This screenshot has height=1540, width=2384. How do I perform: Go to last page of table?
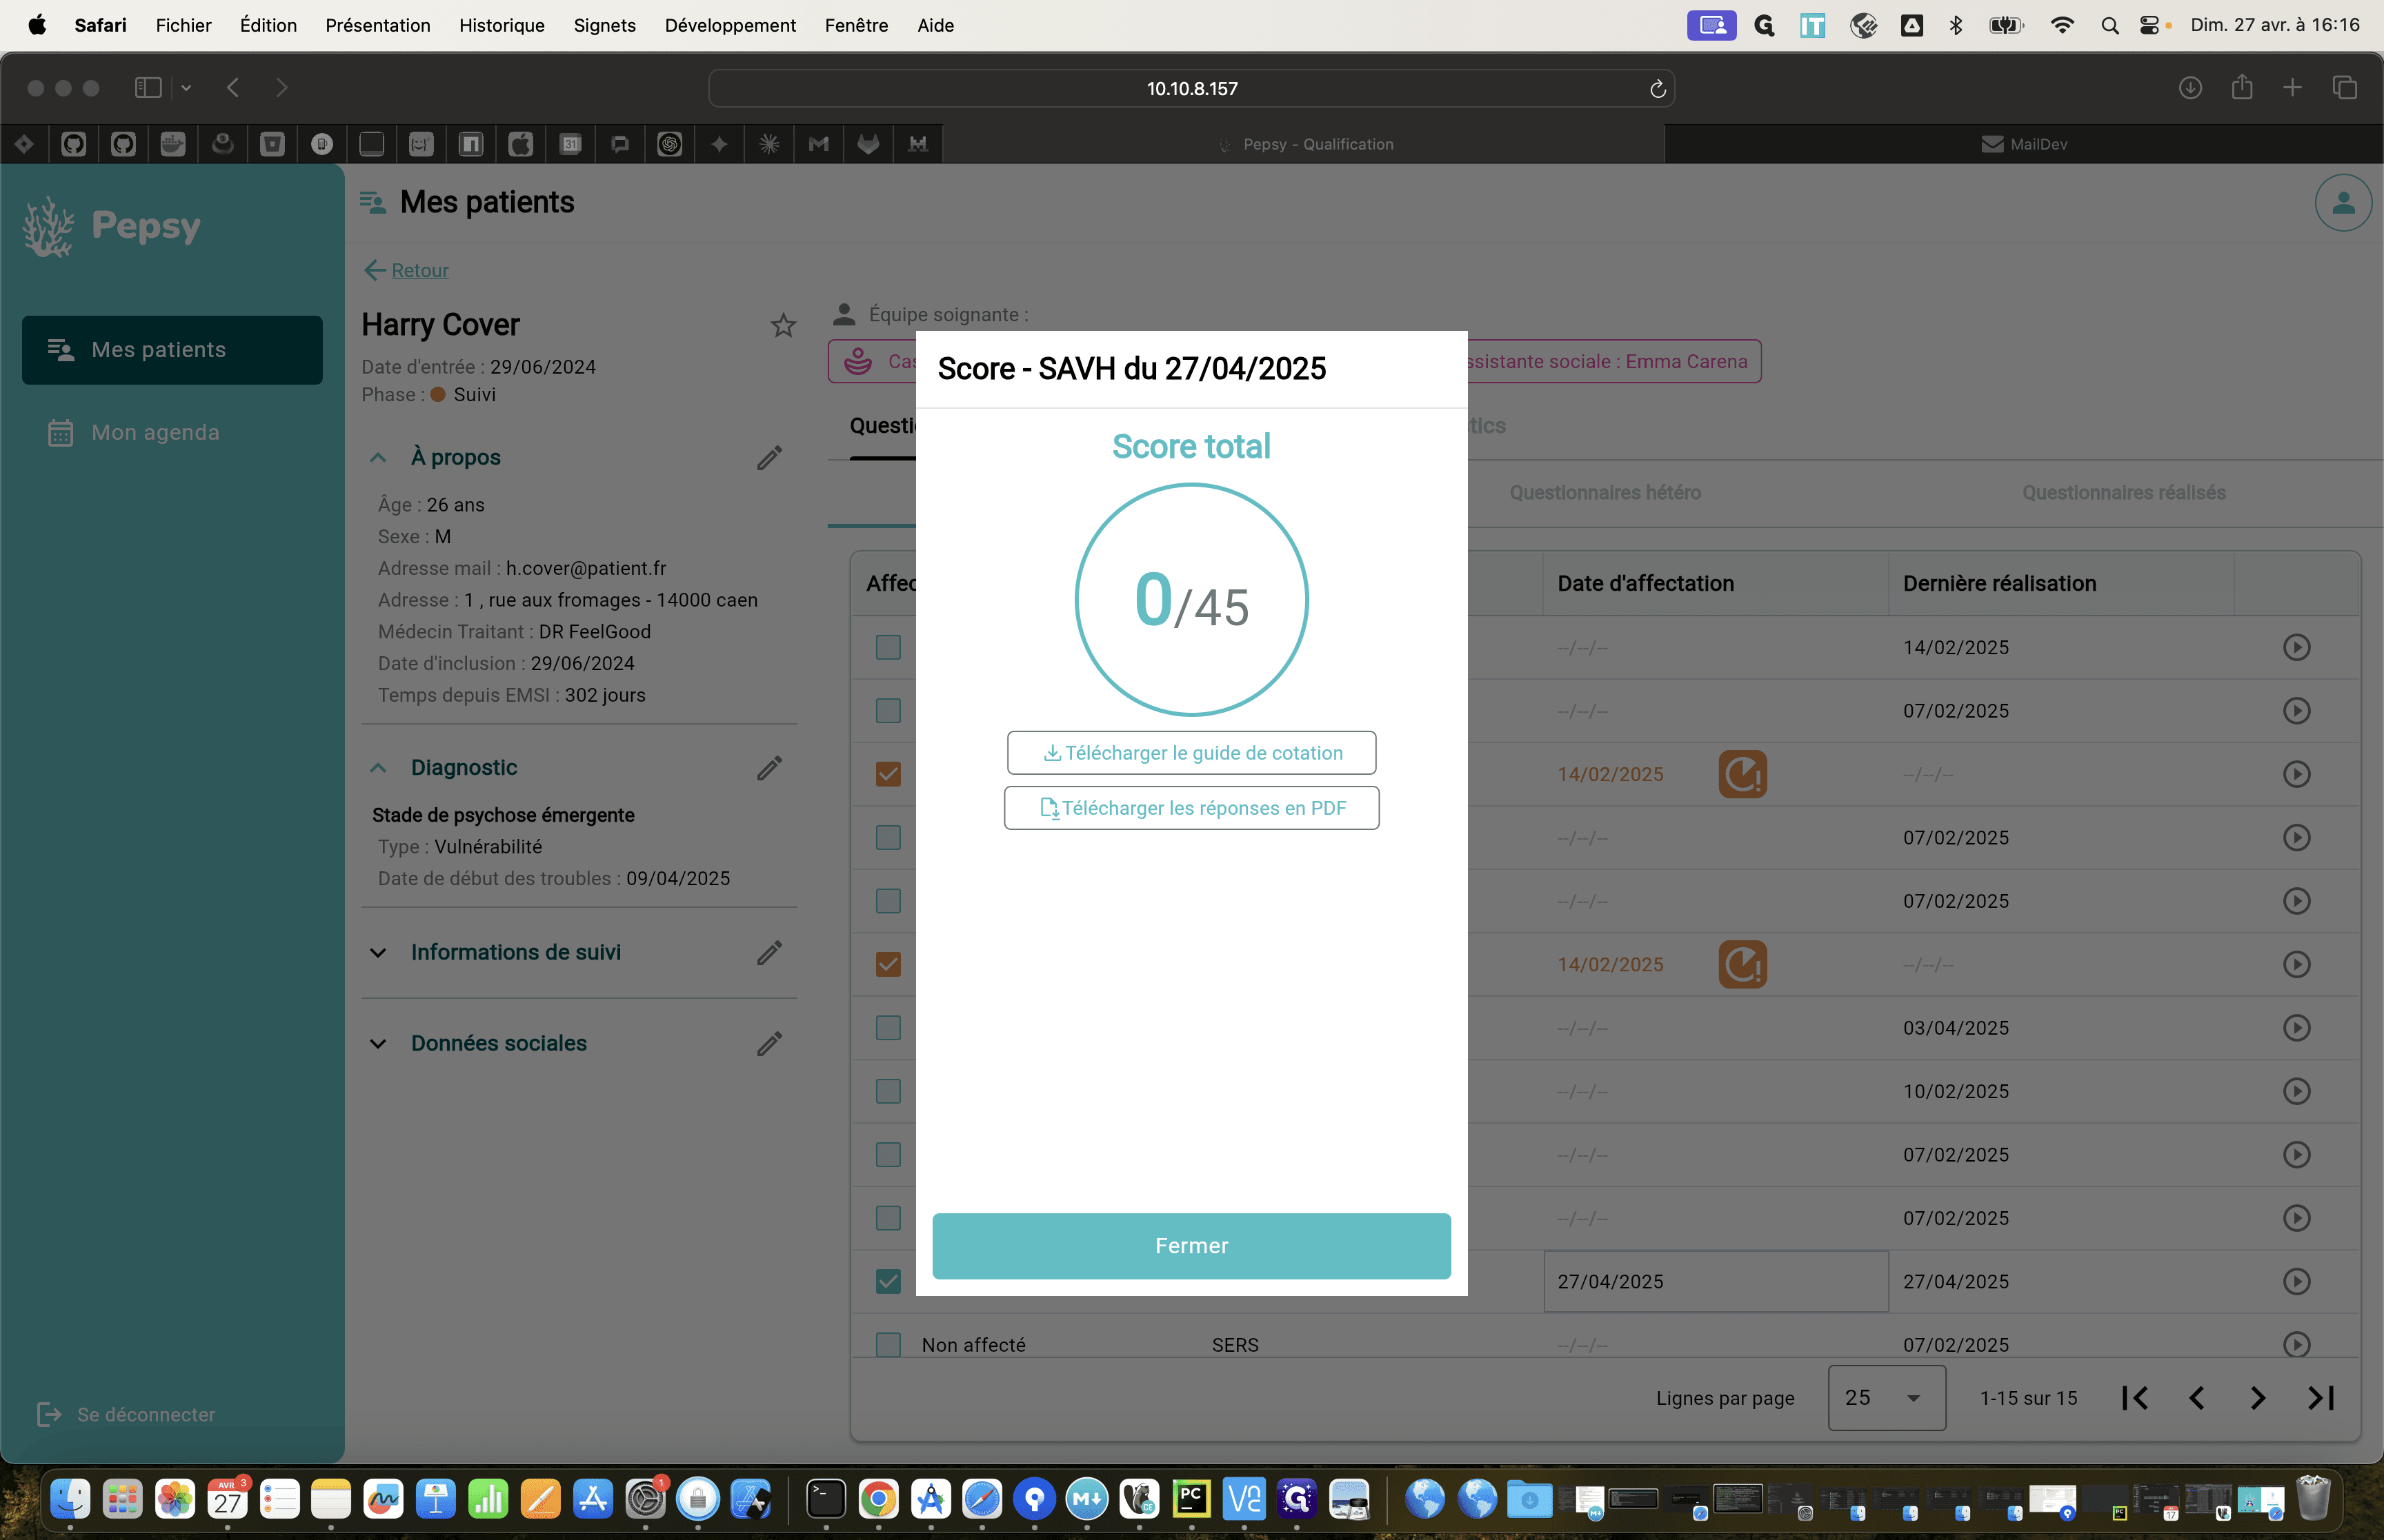pos(2320,1397)
